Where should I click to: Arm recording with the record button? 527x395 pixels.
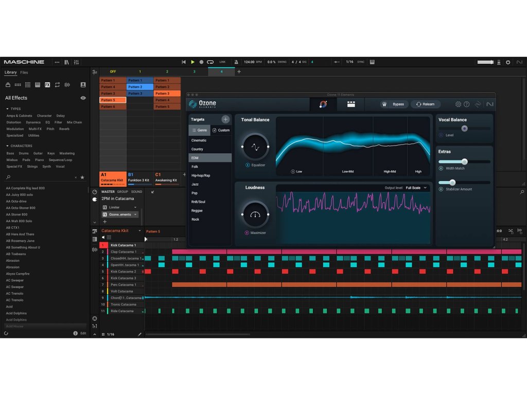tap(201, 62)
